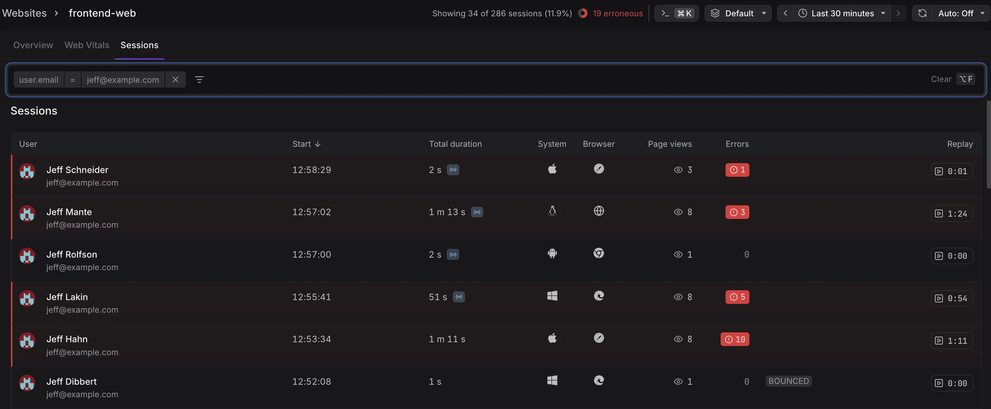The width and height of the screenshot is (991, 409).
Task: Open the Last 30 minutes time dropdown
Action: click(x=842, y=13)
